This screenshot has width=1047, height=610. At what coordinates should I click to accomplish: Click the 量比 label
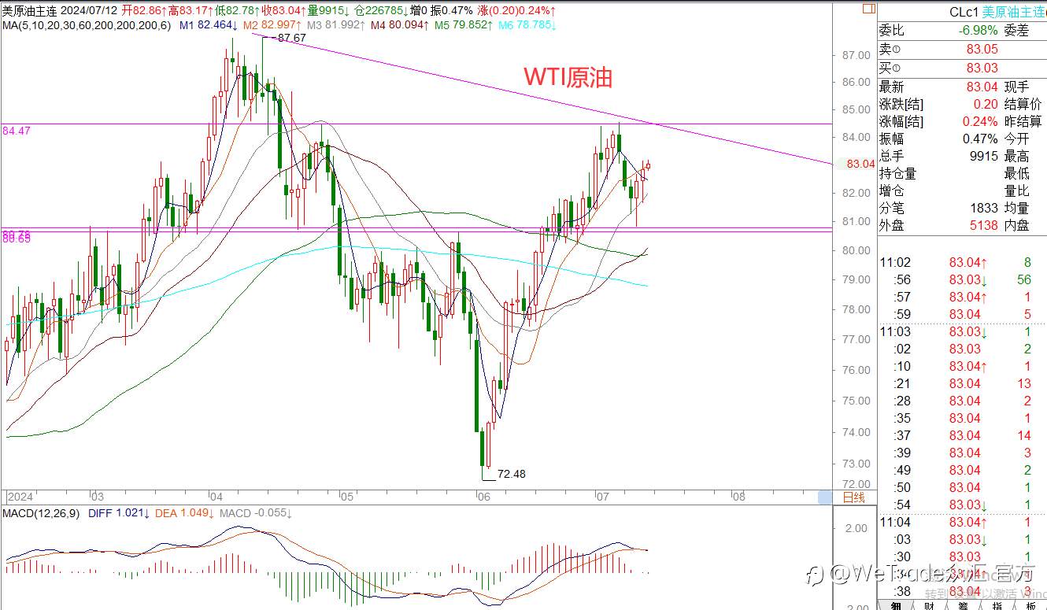1017,191
